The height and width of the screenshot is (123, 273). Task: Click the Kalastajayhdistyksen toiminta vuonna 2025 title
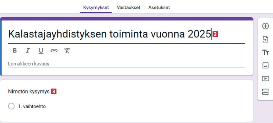110,34
